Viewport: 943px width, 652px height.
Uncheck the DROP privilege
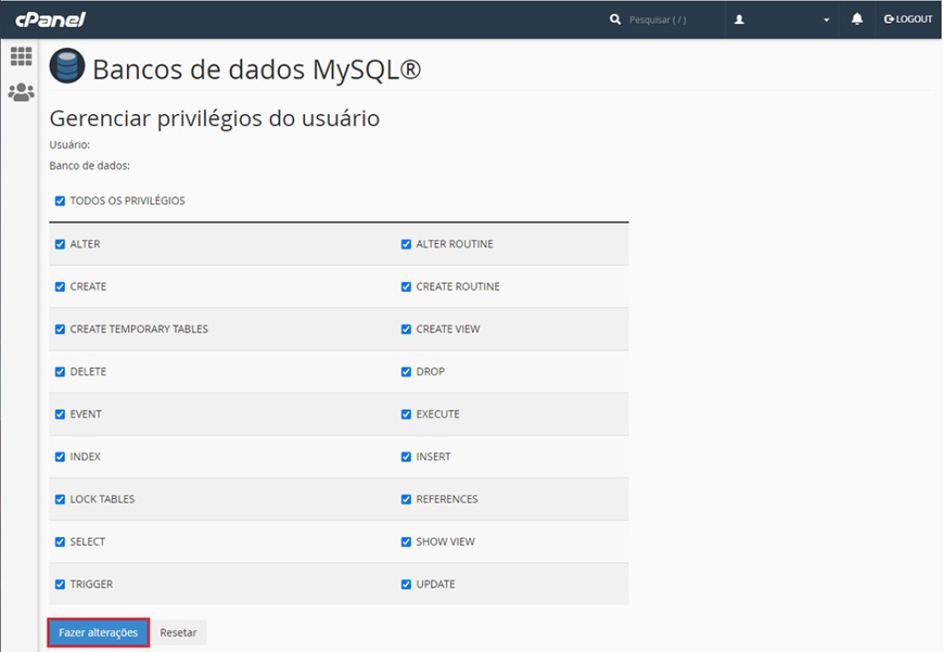406,372
